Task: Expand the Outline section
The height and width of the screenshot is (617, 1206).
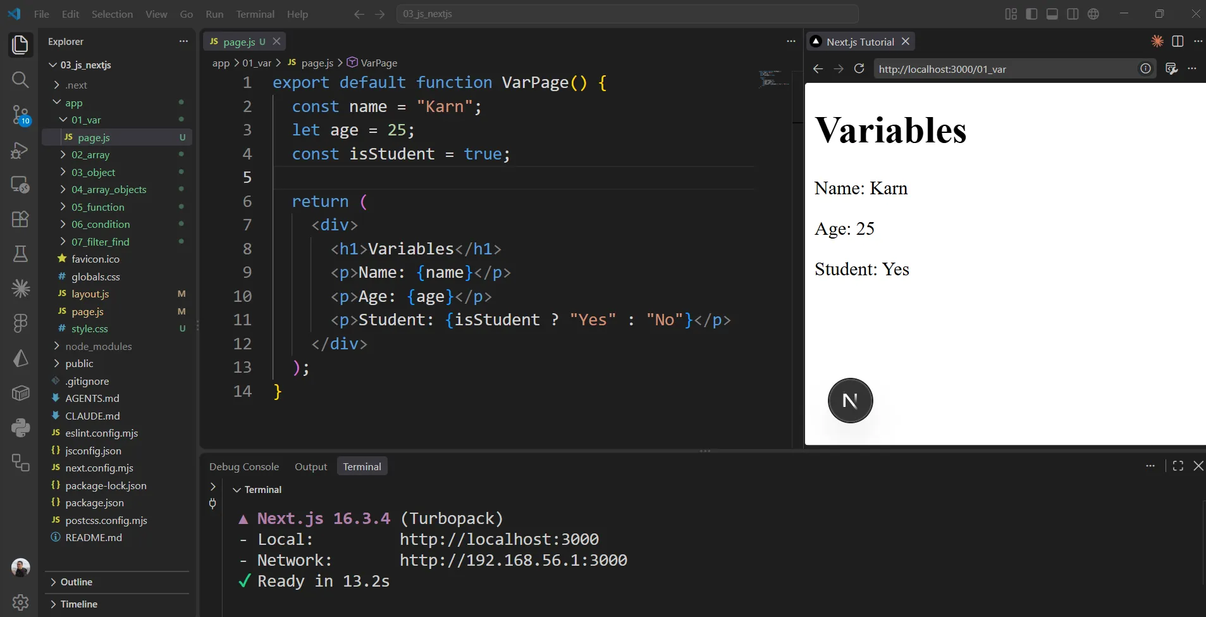Action: (53, 582)
